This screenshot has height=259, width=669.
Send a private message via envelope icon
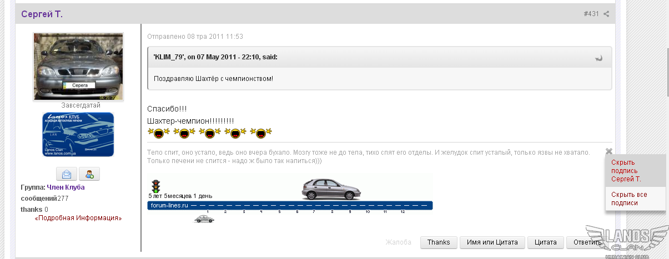point(67,174)
